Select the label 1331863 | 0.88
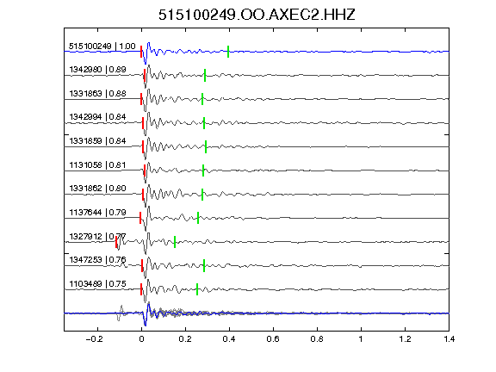 (98, 94)
